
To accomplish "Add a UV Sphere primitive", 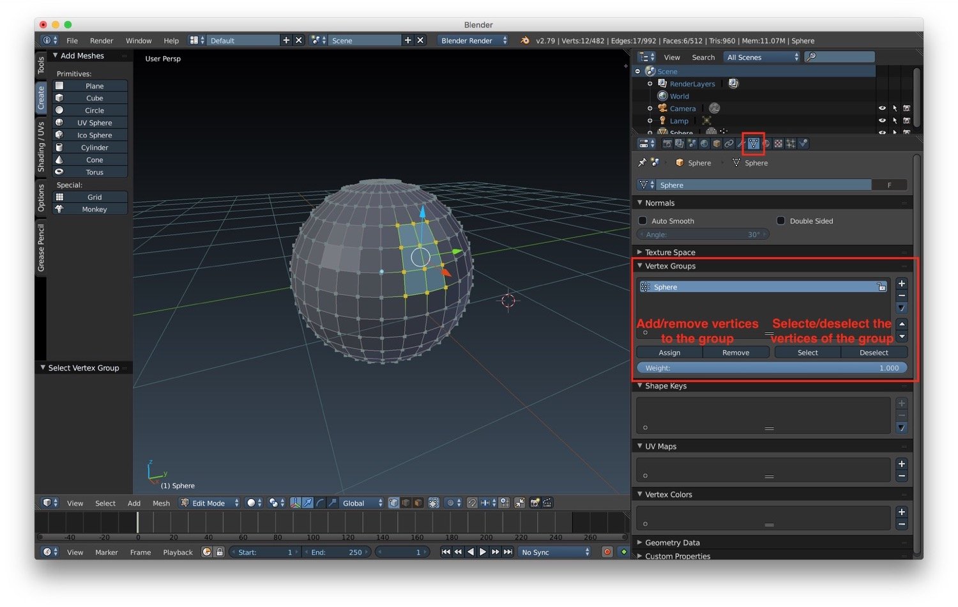I will (x=90, y=123).
